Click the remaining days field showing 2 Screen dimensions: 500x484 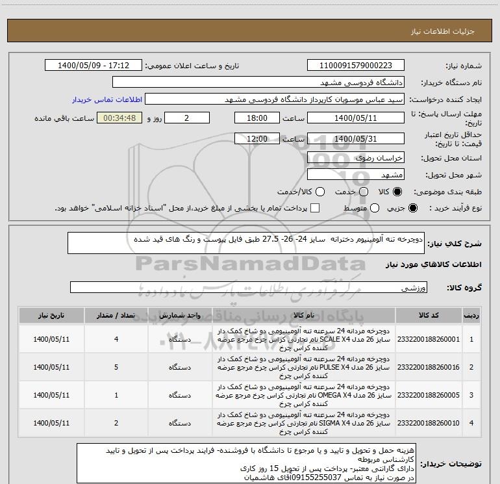(187, 118)
